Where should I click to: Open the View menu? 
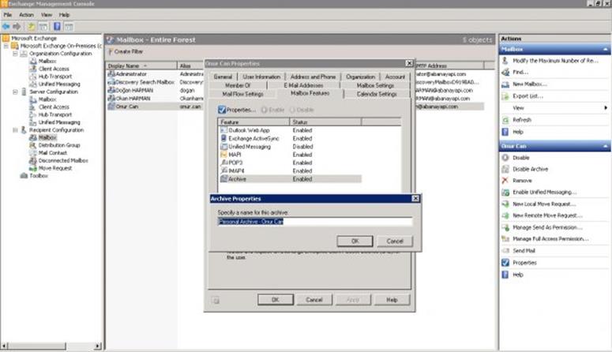point(47,15)
